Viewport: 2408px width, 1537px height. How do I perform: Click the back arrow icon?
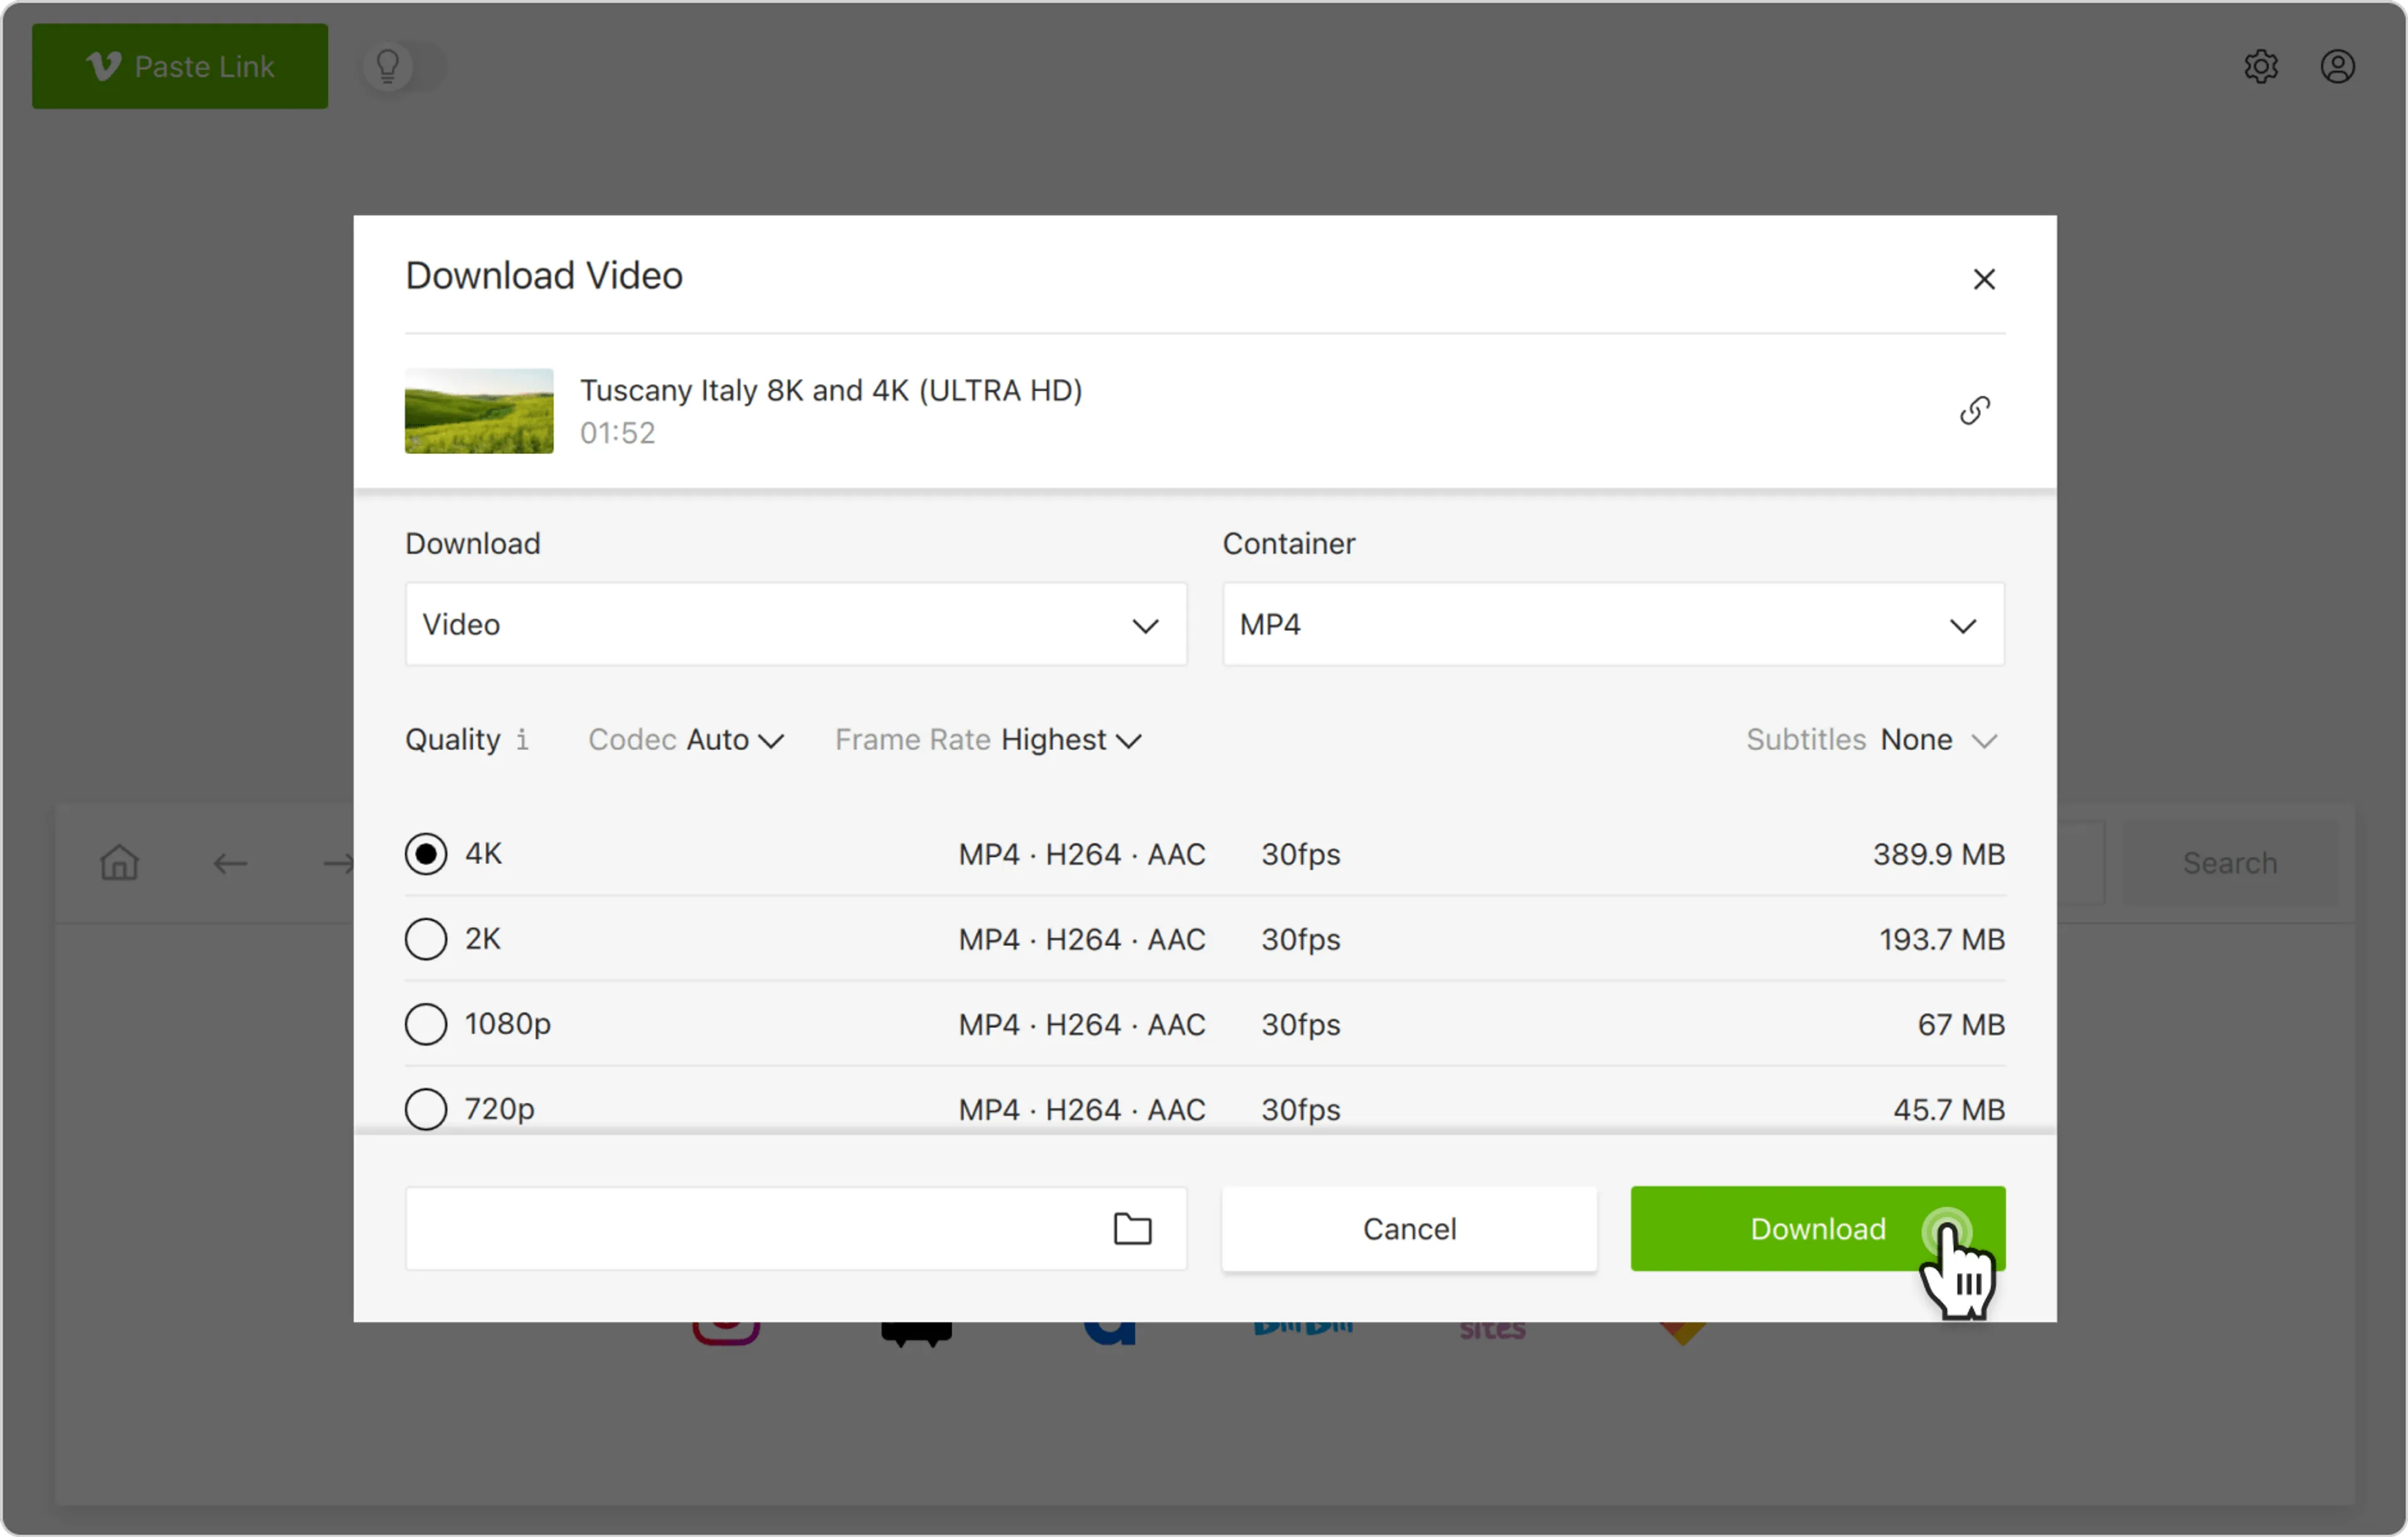(x=230, y=863)
